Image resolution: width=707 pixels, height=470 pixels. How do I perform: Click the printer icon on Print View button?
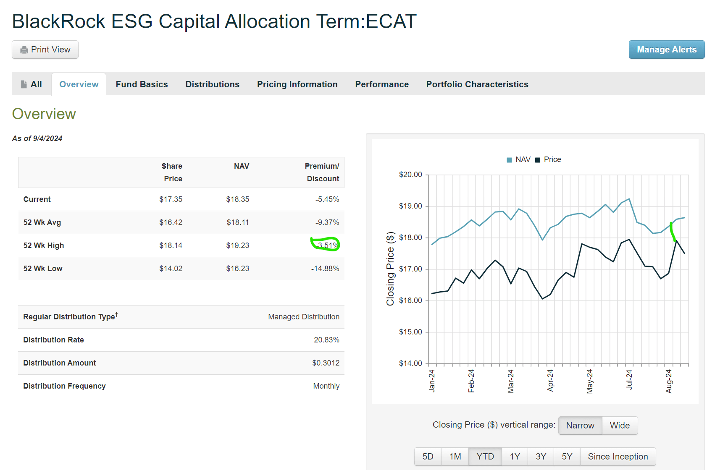tap(24, 50)
